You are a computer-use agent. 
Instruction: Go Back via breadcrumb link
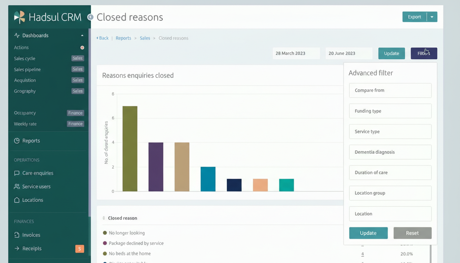[x=102, y=38]
